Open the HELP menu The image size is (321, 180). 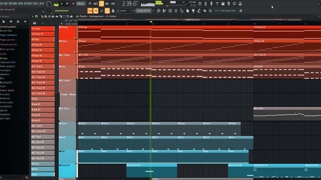coord(42,3)
